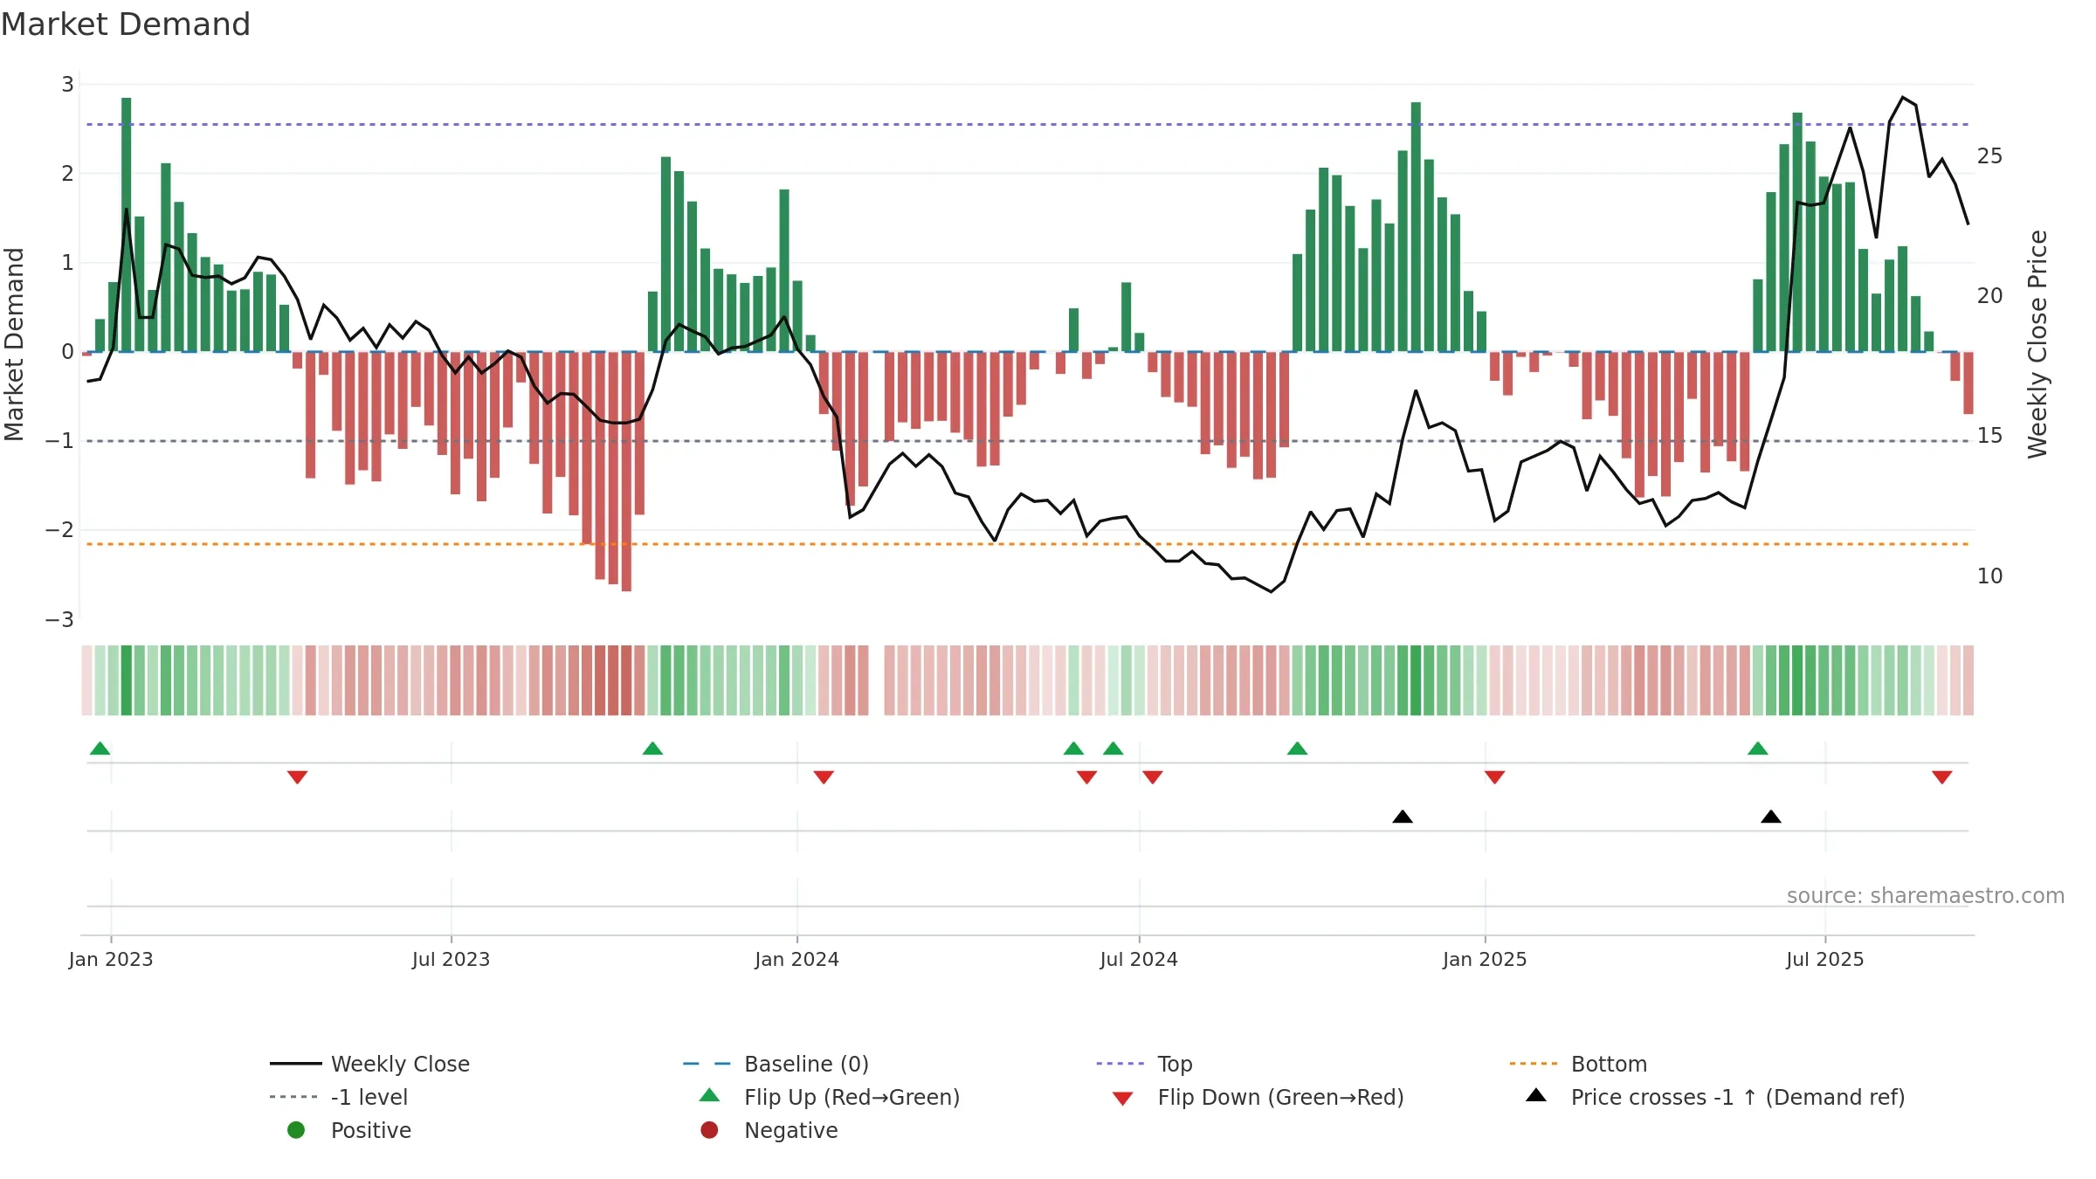Click the green flip-up triangle near Sep 2024
Viewport: 2096px width, 1179px height.
pos(1298,748)
